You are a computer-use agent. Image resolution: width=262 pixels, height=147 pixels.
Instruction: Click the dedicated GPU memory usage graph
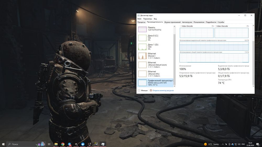point(214,46)
